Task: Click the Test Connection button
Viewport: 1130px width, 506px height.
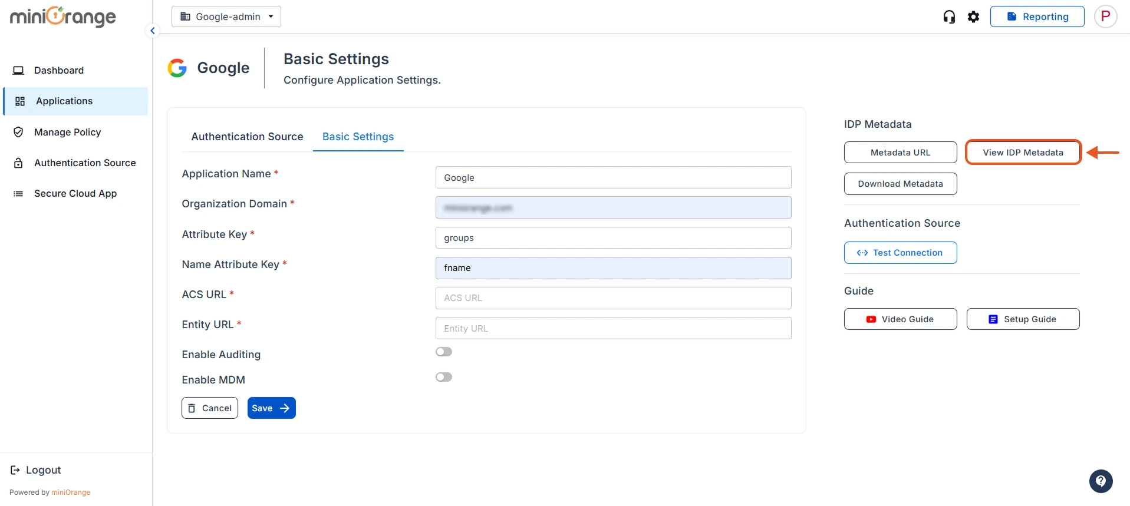Action: click(900, 253)
